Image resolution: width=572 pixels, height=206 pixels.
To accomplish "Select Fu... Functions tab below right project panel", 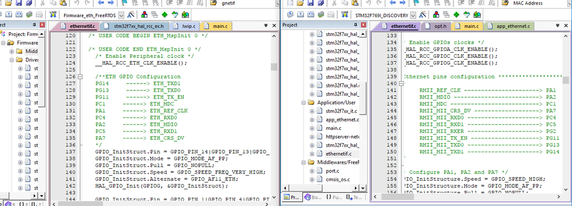I will tap(334, 197).
